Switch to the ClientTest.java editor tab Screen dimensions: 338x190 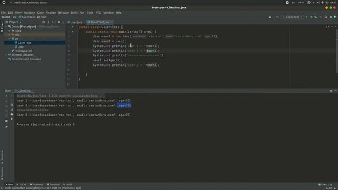point(99,22)
